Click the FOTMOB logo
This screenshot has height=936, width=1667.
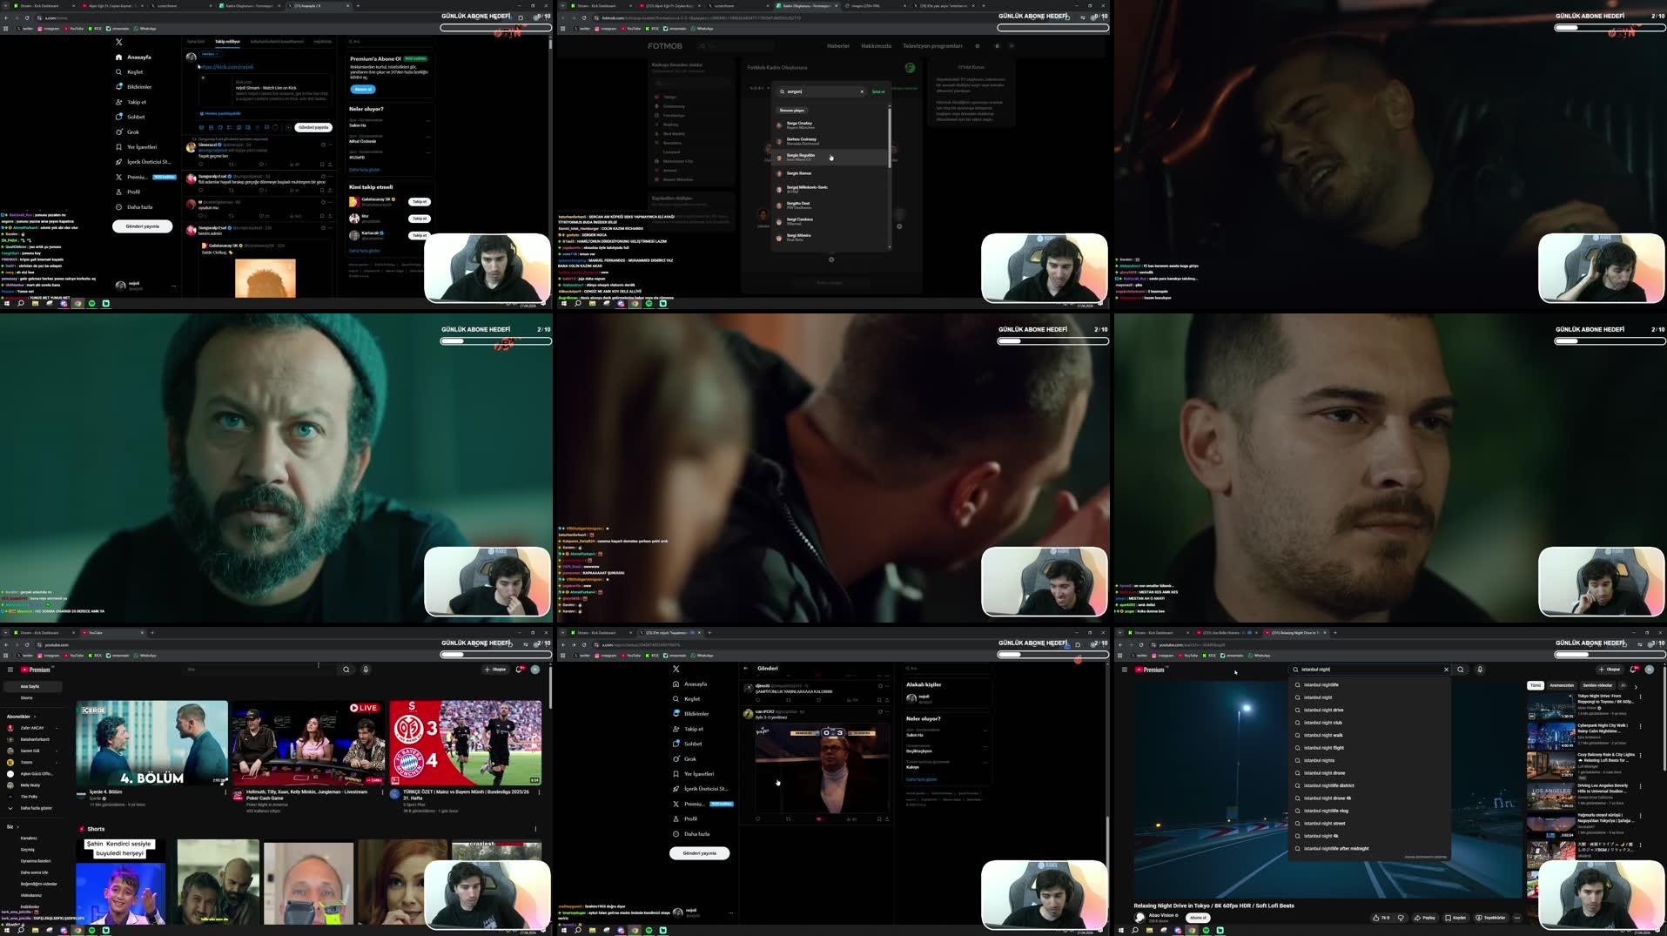tap(665, 46)
